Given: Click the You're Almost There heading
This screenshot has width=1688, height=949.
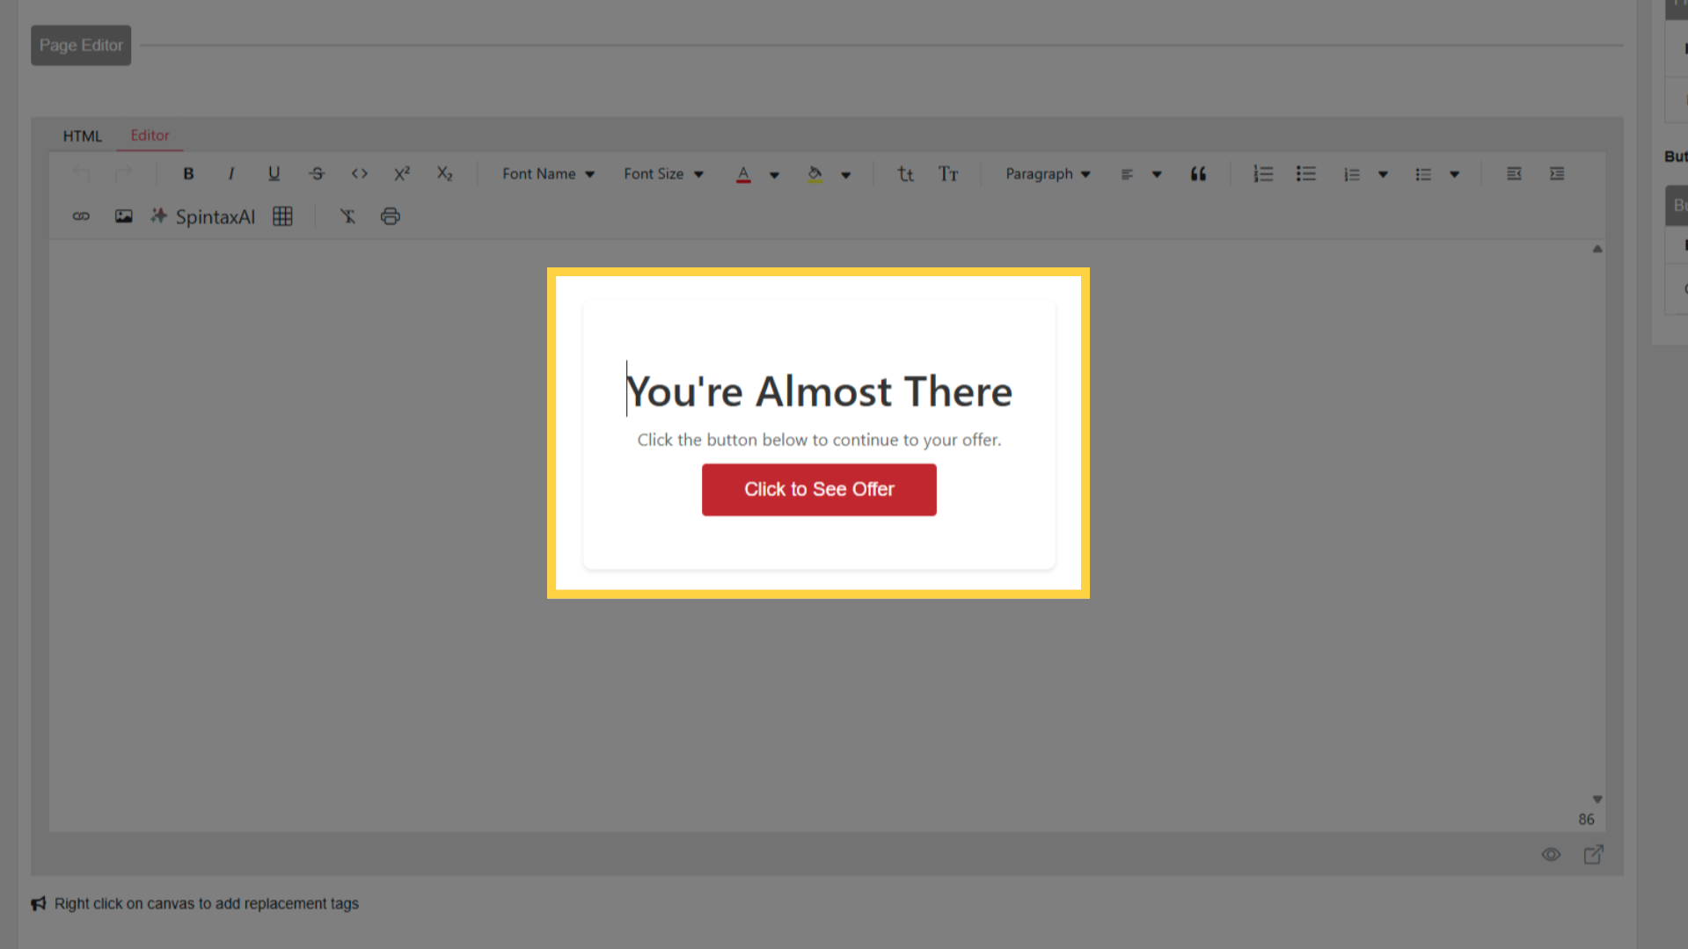Looking at the screenshot, I should (x=819, y=391).
